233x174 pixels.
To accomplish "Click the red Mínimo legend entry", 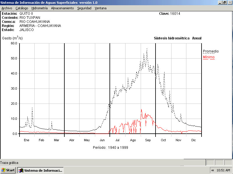I will tap(209, 57).
